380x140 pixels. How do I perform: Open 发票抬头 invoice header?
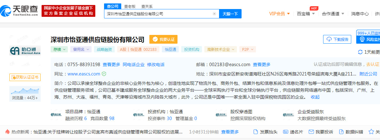pyautogui.click(x=265, y=132)
